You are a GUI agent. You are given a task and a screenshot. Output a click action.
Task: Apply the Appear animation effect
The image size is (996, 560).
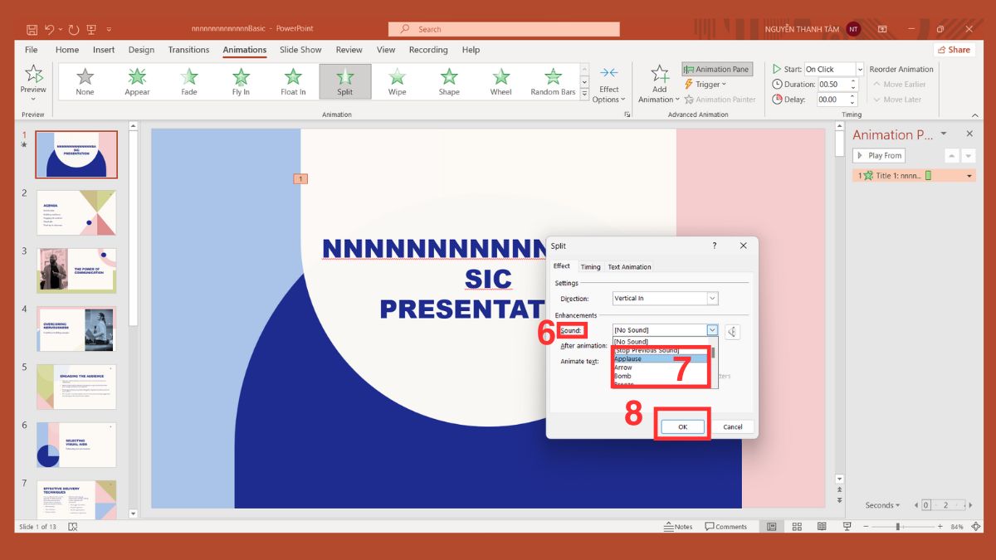pos(137,80)
